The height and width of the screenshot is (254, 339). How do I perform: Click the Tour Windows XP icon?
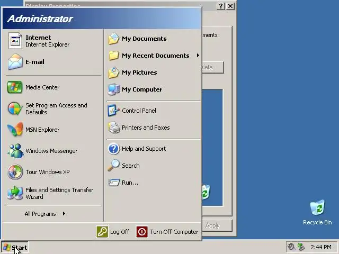pyautogui.click(x=15, y=172)
